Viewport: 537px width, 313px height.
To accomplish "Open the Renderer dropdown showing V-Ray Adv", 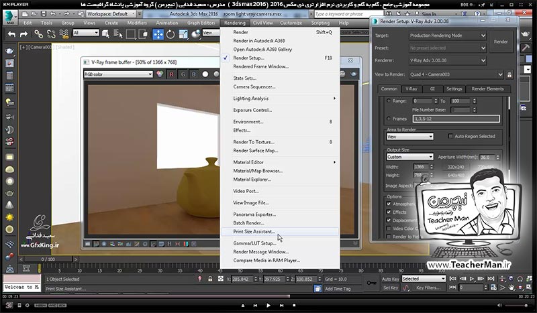I will pyautogui.click(x=448, y=60).
